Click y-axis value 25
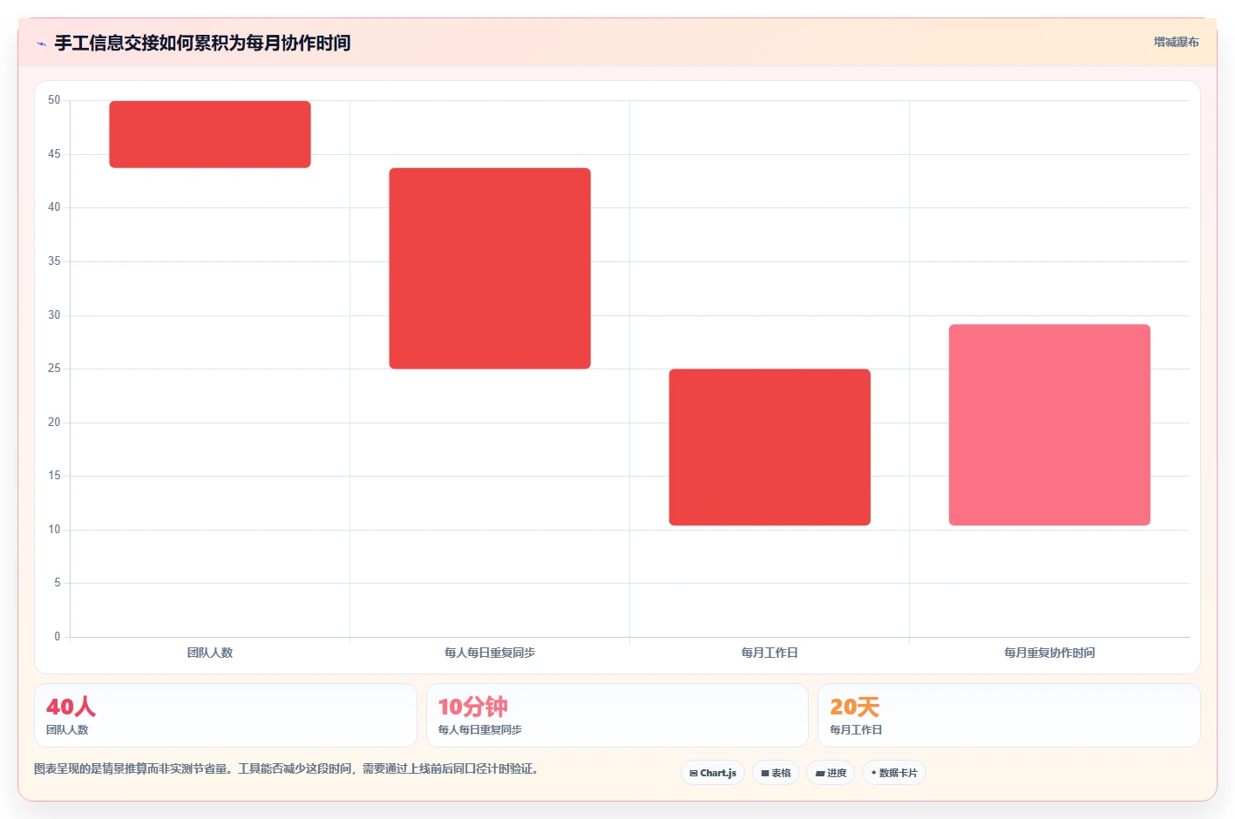The height and width of the screenshot is (819, 1235). coord(54,369)
